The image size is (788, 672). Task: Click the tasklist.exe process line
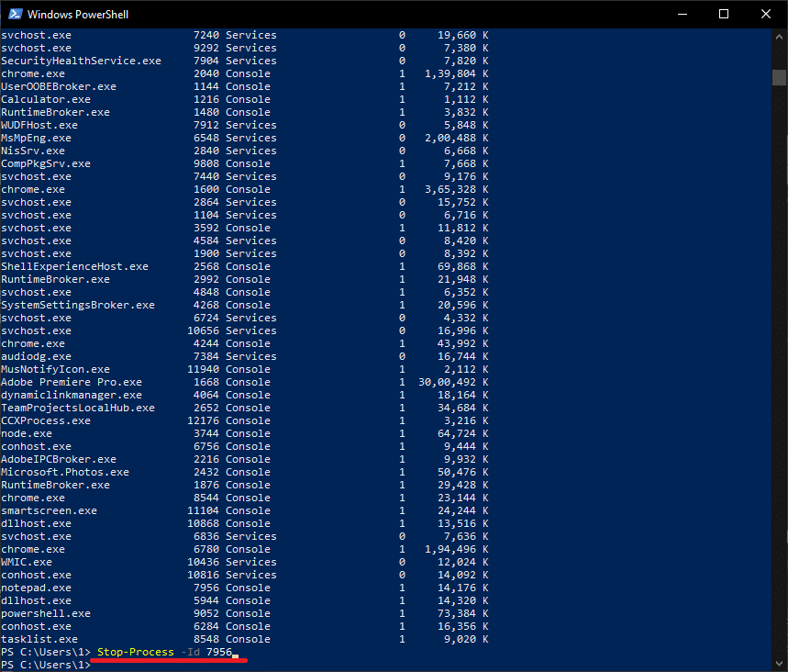(39, 638)
